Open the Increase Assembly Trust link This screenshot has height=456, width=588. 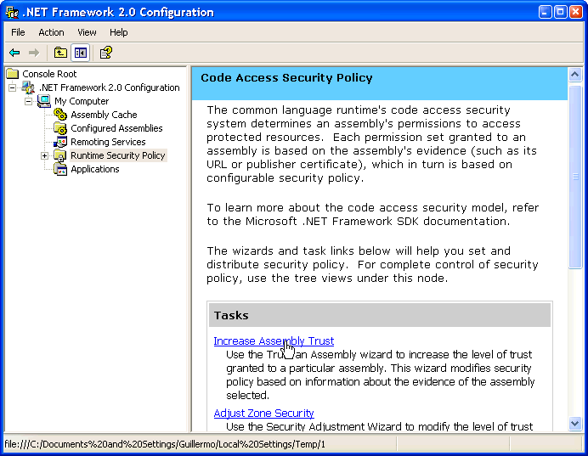click(274, 341)
